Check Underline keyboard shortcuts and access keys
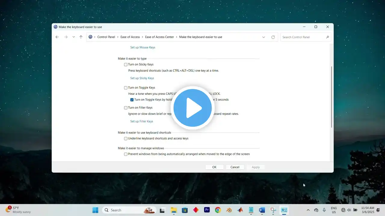Viewport: 385px width, 216px height. (x=126, y=139)
